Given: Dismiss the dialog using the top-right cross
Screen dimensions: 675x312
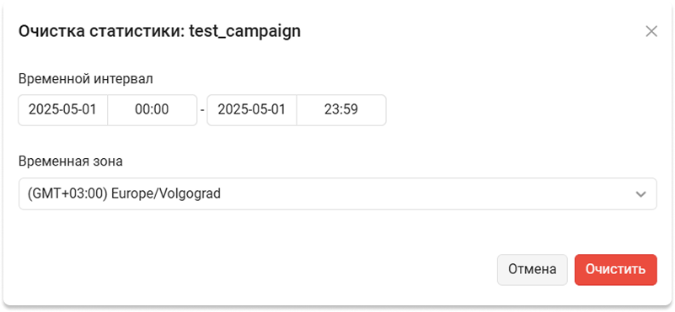Looking at the screenshot, I should click(x=651, y=31).
